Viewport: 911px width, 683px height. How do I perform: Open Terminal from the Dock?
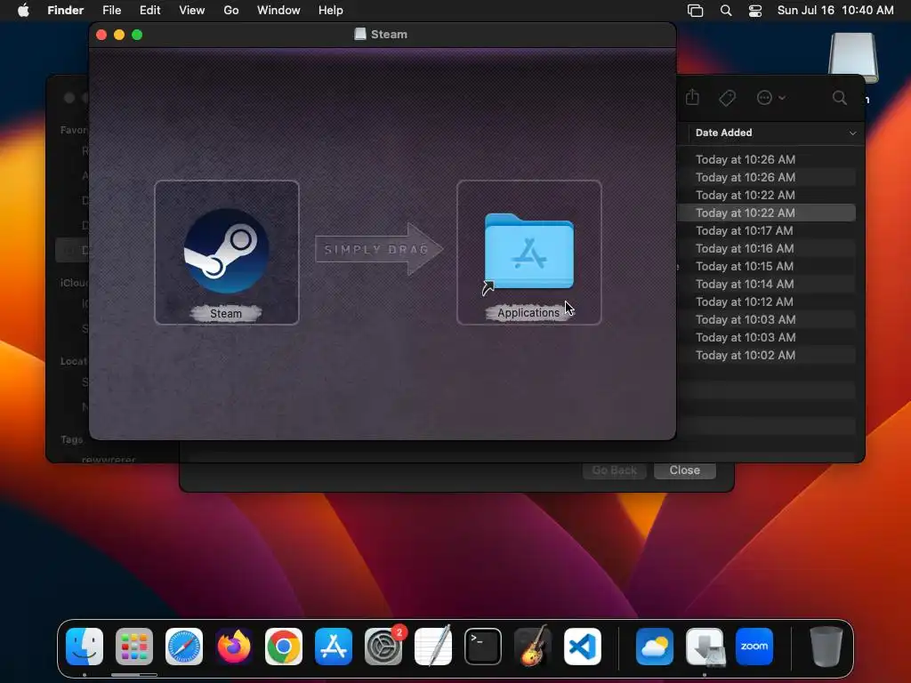click(483, 647)
